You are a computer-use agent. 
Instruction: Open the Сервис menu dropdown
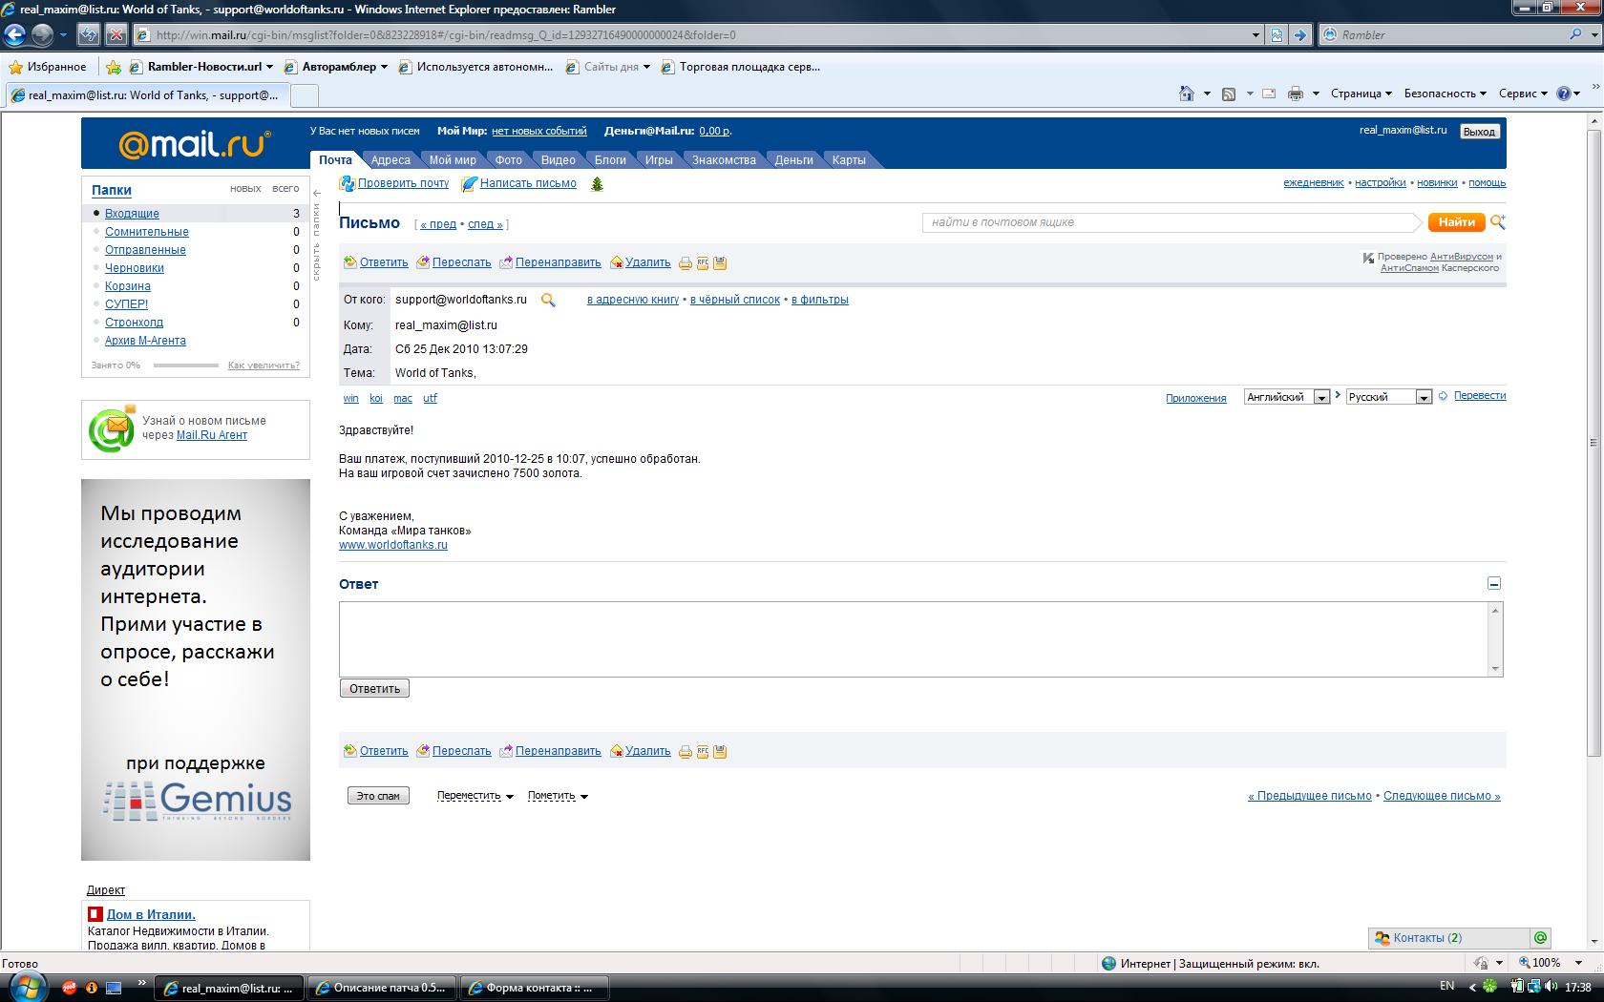1523,94
